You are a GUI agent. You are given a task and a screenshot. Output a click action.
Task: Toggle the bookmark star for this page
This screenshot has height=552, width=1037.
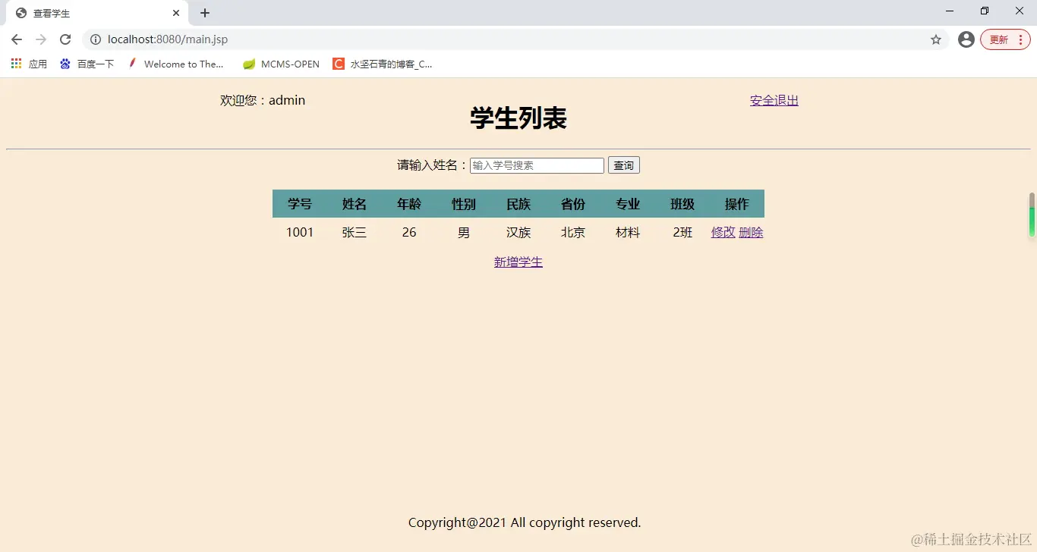tap(936, 39)
